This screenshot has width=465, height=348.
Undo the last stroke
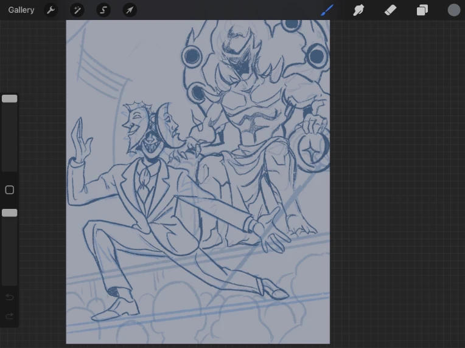tap(10, 297)
